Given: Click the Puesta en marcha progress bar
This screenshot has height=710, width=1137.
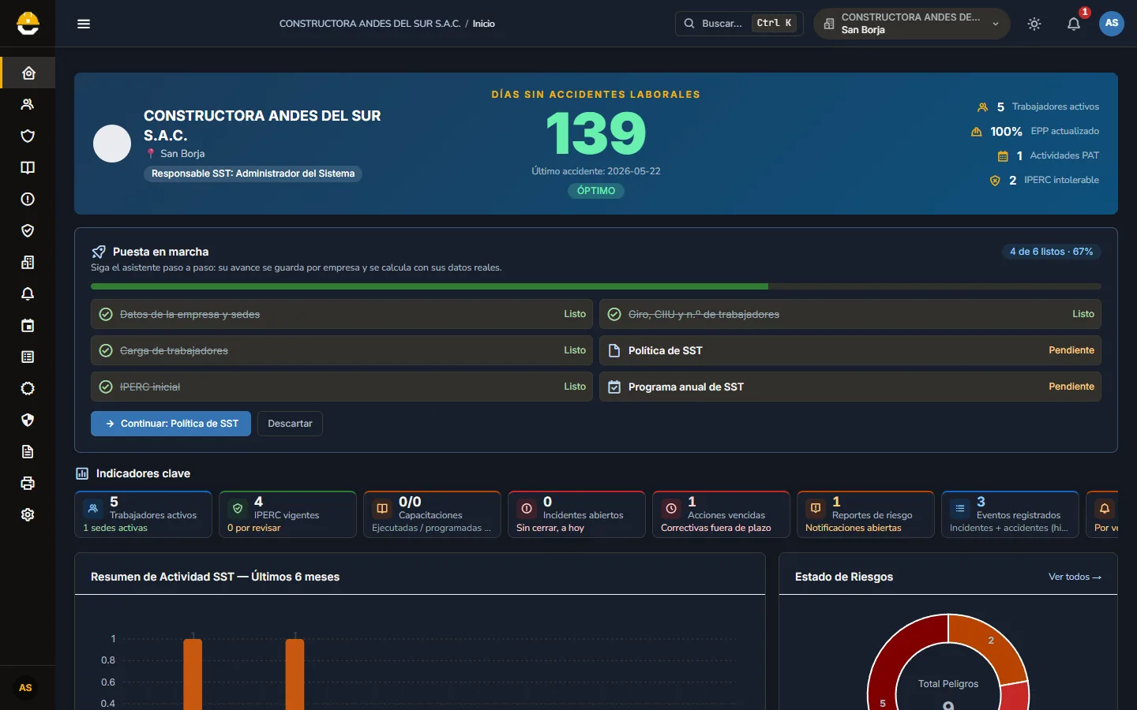Looking at the screenshot, I should point(596,286).
